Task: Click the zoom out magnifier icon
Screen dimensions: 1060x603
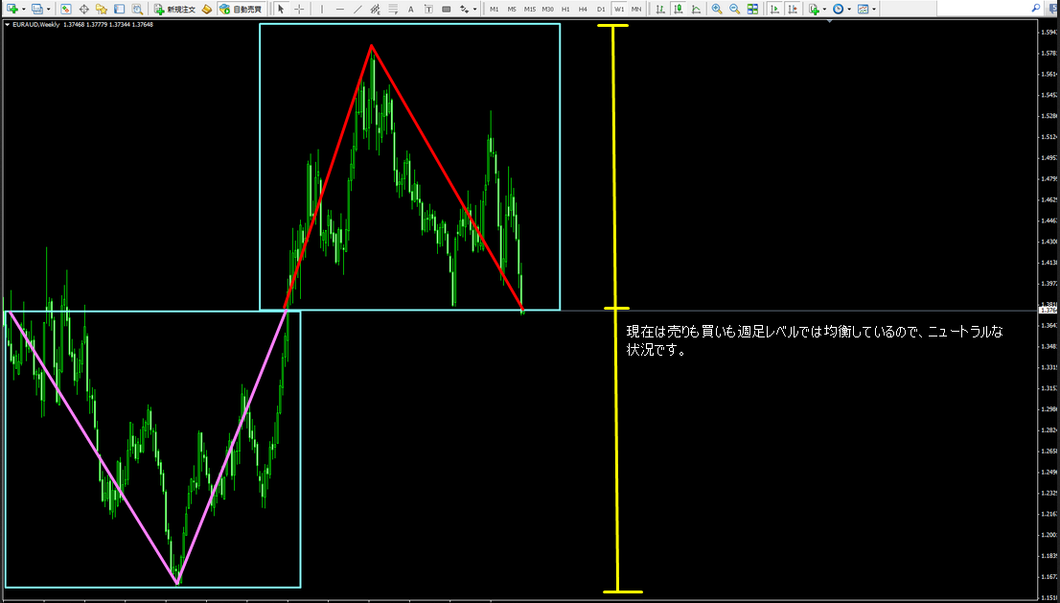Action: click(x=734, y=9)
